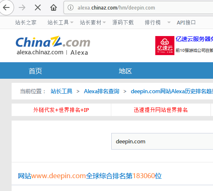Open the red Yisu cloud ad logo
Image resolution: width=213 pixels, height=191 pixels.
point(165,46)
